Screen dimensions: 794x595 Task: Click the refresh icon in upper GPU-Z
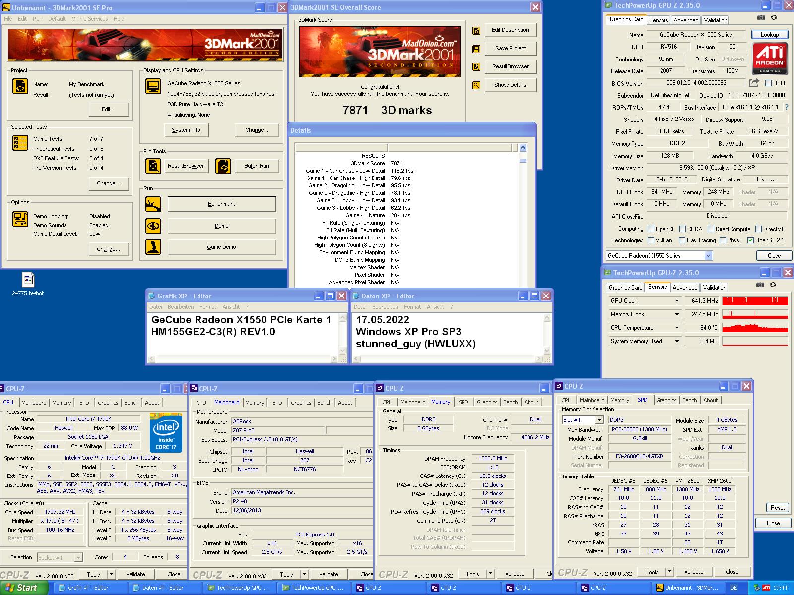pos(774,17)
